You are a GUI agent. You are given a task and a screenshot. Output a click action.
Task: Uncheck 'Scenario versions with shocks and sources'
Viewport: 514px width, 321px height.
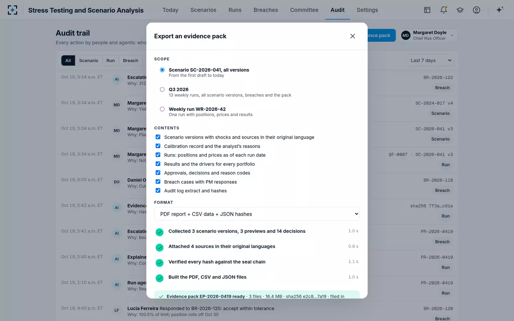pos(158,137)
